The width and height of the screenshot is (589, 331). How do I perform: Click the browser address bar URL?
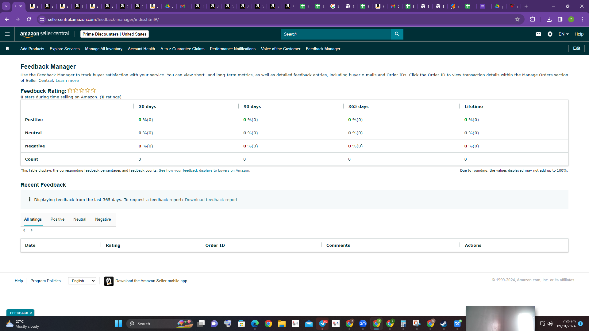click(x=103, y=19)
